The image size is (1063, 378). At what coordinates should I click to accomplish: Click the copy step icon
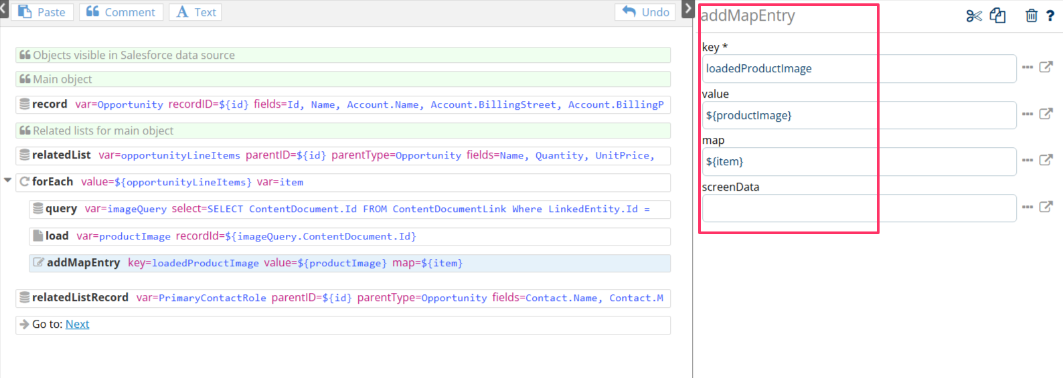997,15
